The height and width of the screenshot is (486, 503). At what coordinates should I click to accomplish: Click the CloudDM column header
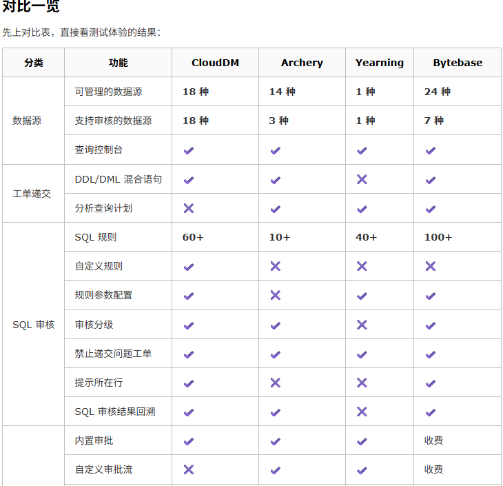(215, 63)
